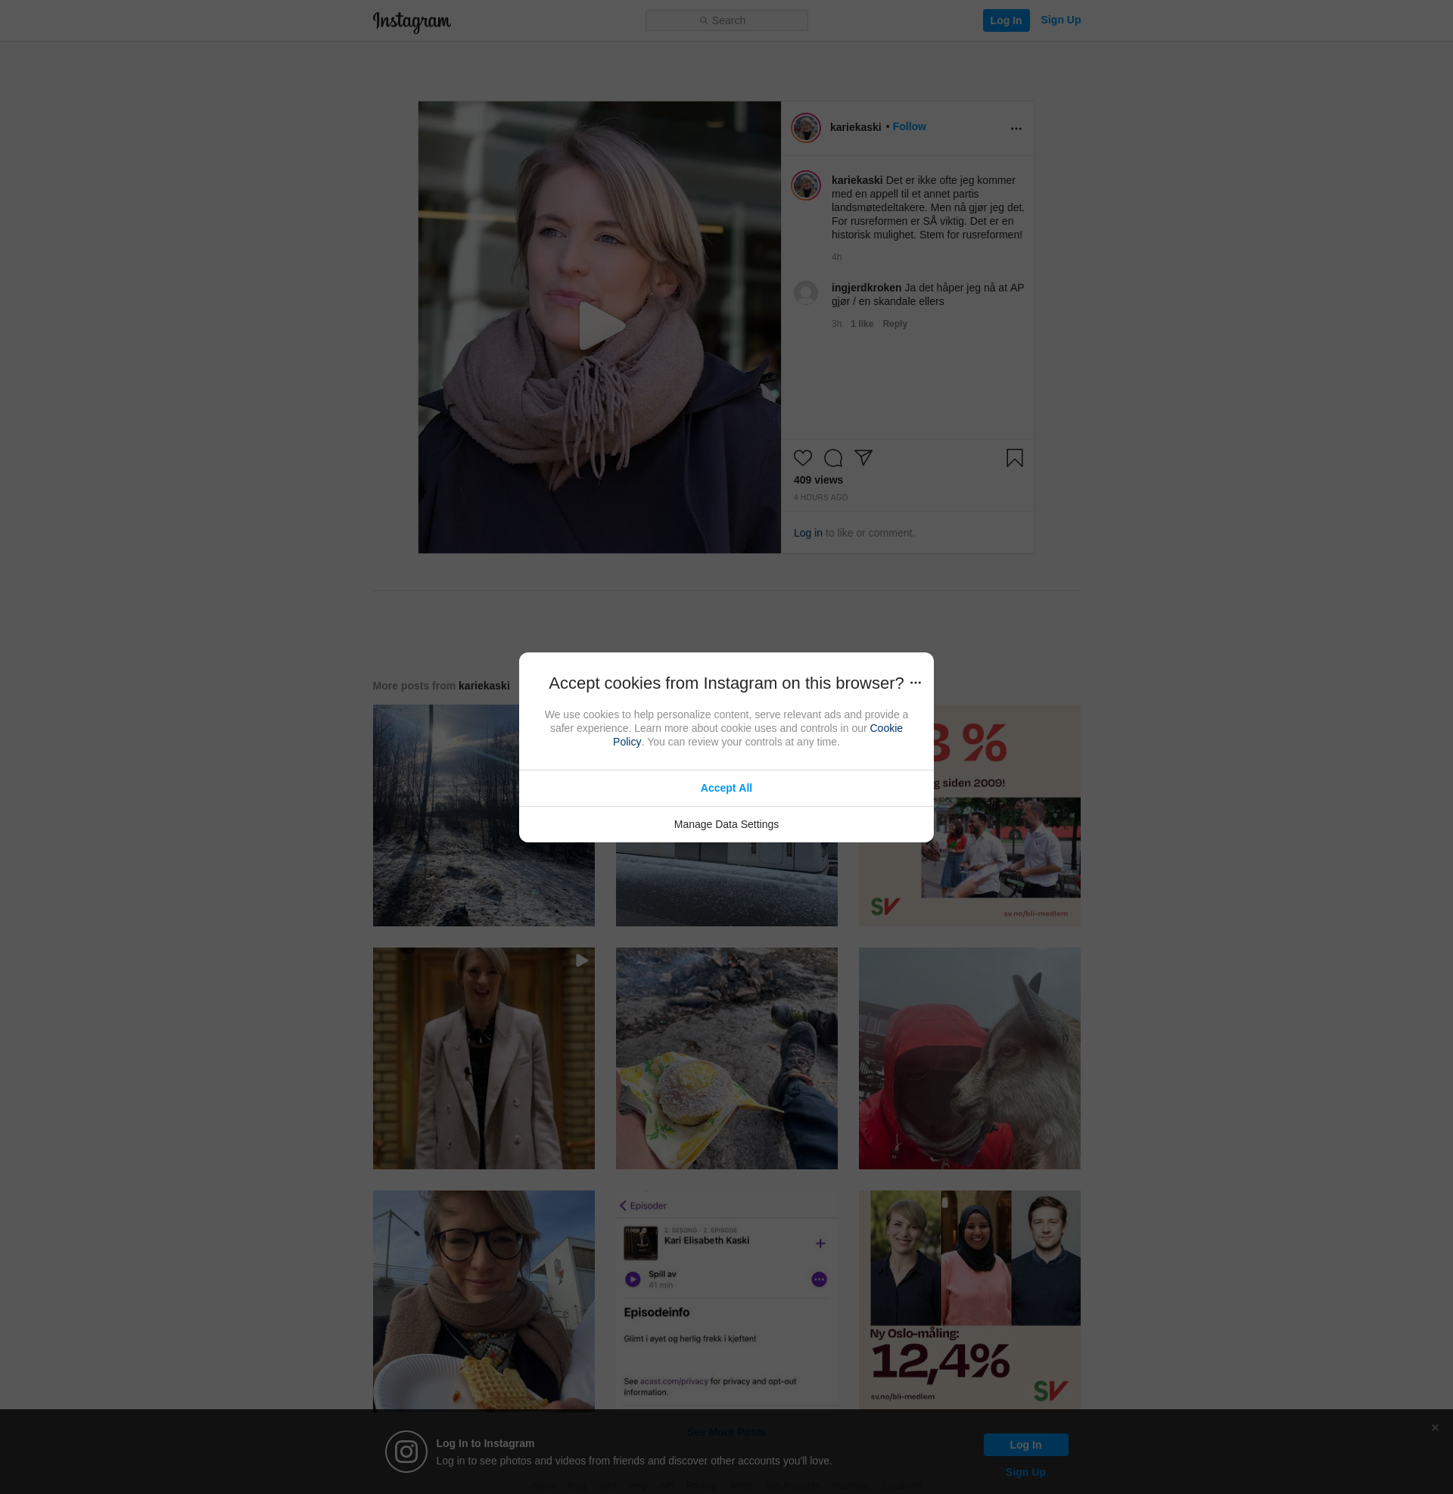The image size is (1453, 1494).
Task: Save post with bookmark icon
Action: (1014, 458)
